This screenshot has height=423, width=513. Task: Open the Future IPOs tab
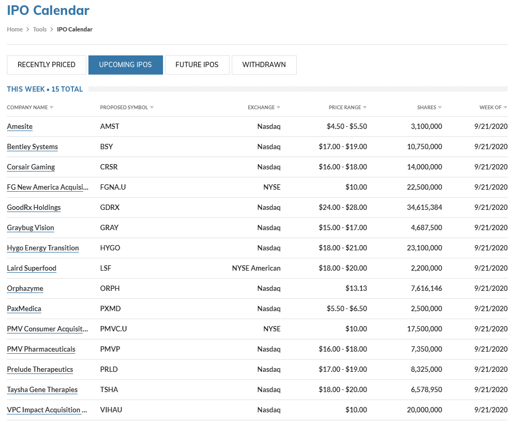(x=197, y=65)
